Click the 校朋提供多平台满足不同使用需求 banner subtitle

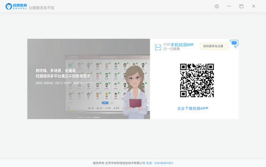click(63, 76)
